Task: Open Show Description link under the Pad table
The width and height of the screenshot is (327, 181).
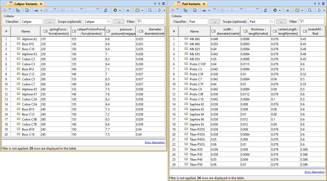Action: [314, 172]
